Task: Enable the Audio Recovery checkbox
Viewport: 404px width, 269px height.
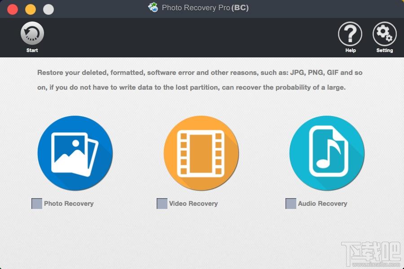Action: point(290,204)
